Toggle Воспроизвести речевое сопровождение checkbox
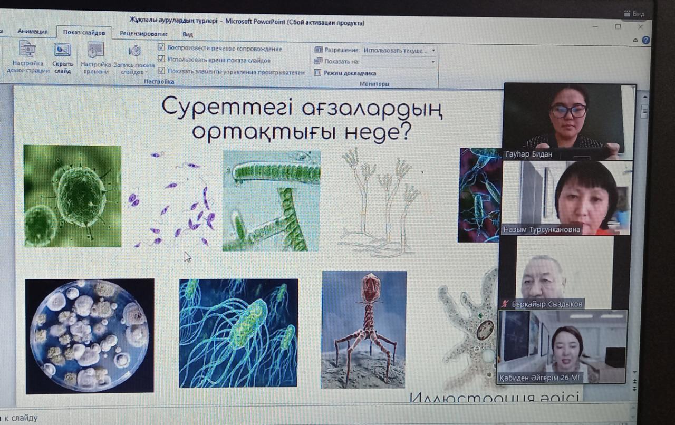The height and width of the screenshot is (425, 675). 161,47
